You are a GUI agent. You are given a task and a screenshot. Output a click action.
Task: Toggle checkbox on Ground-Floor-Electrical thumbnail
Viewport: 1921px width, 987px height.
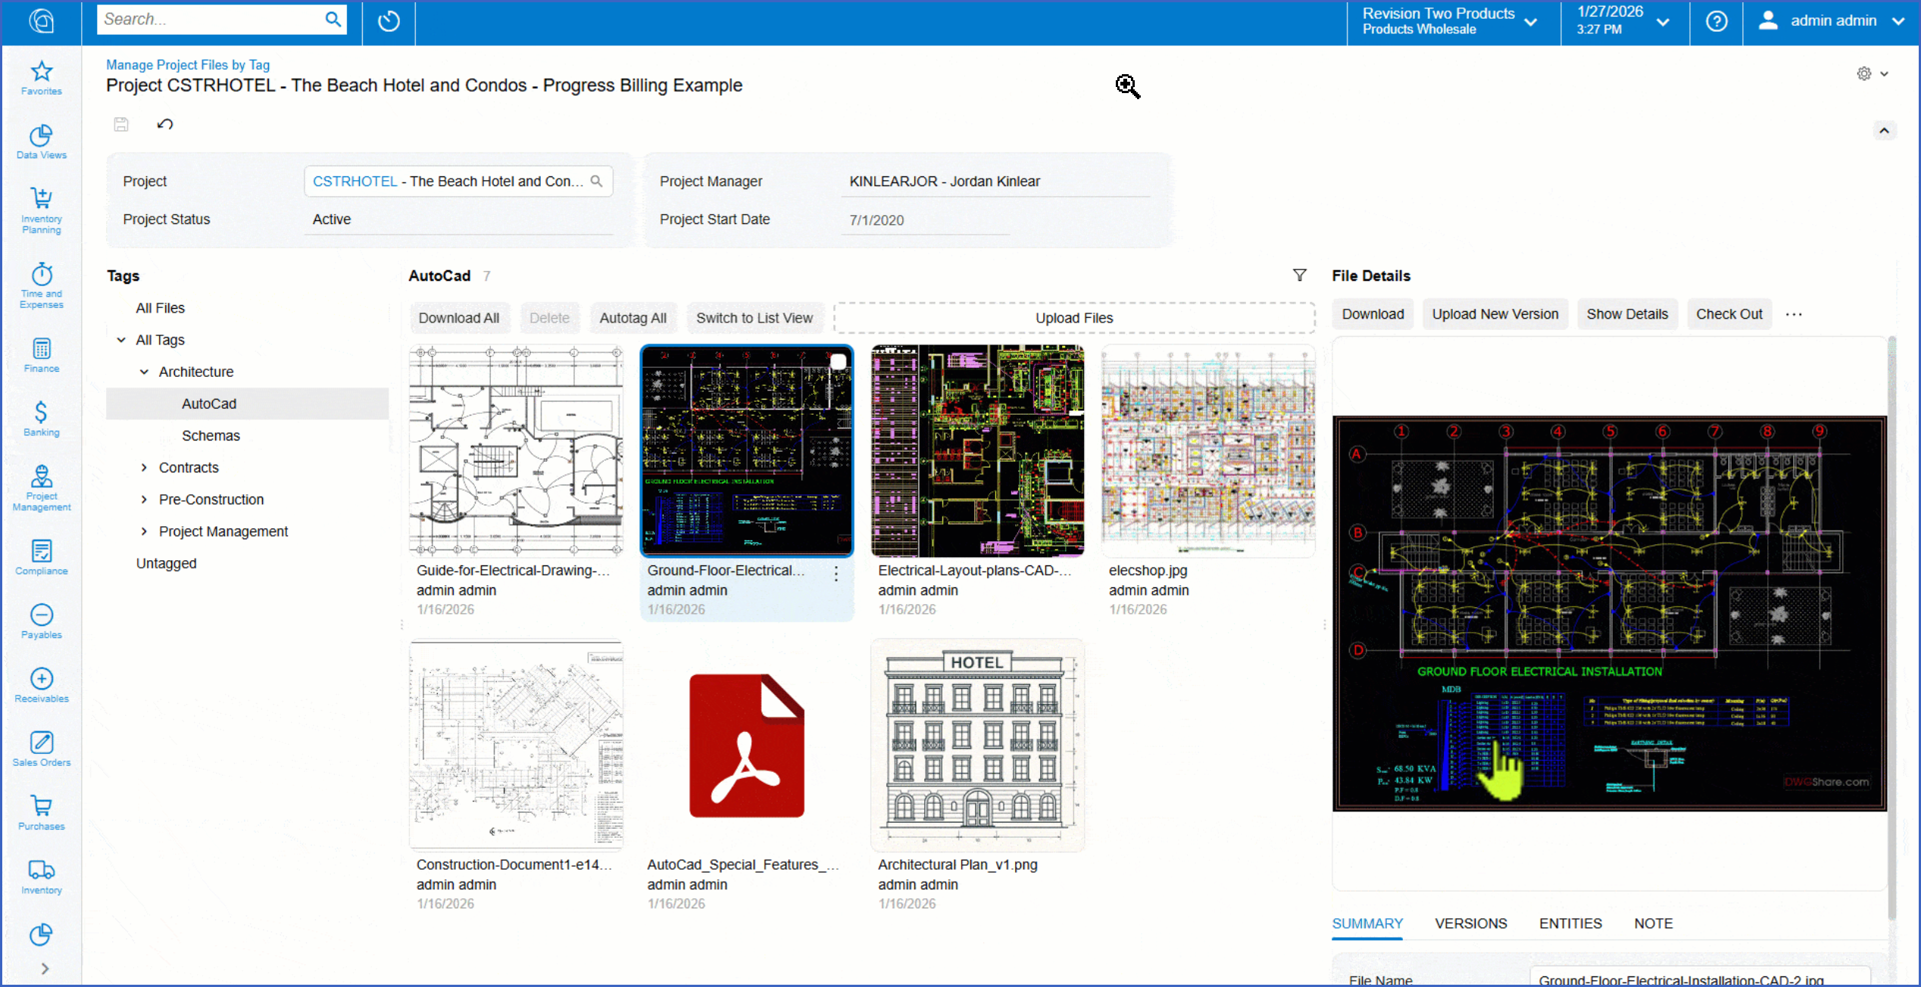tap(838, 362)
